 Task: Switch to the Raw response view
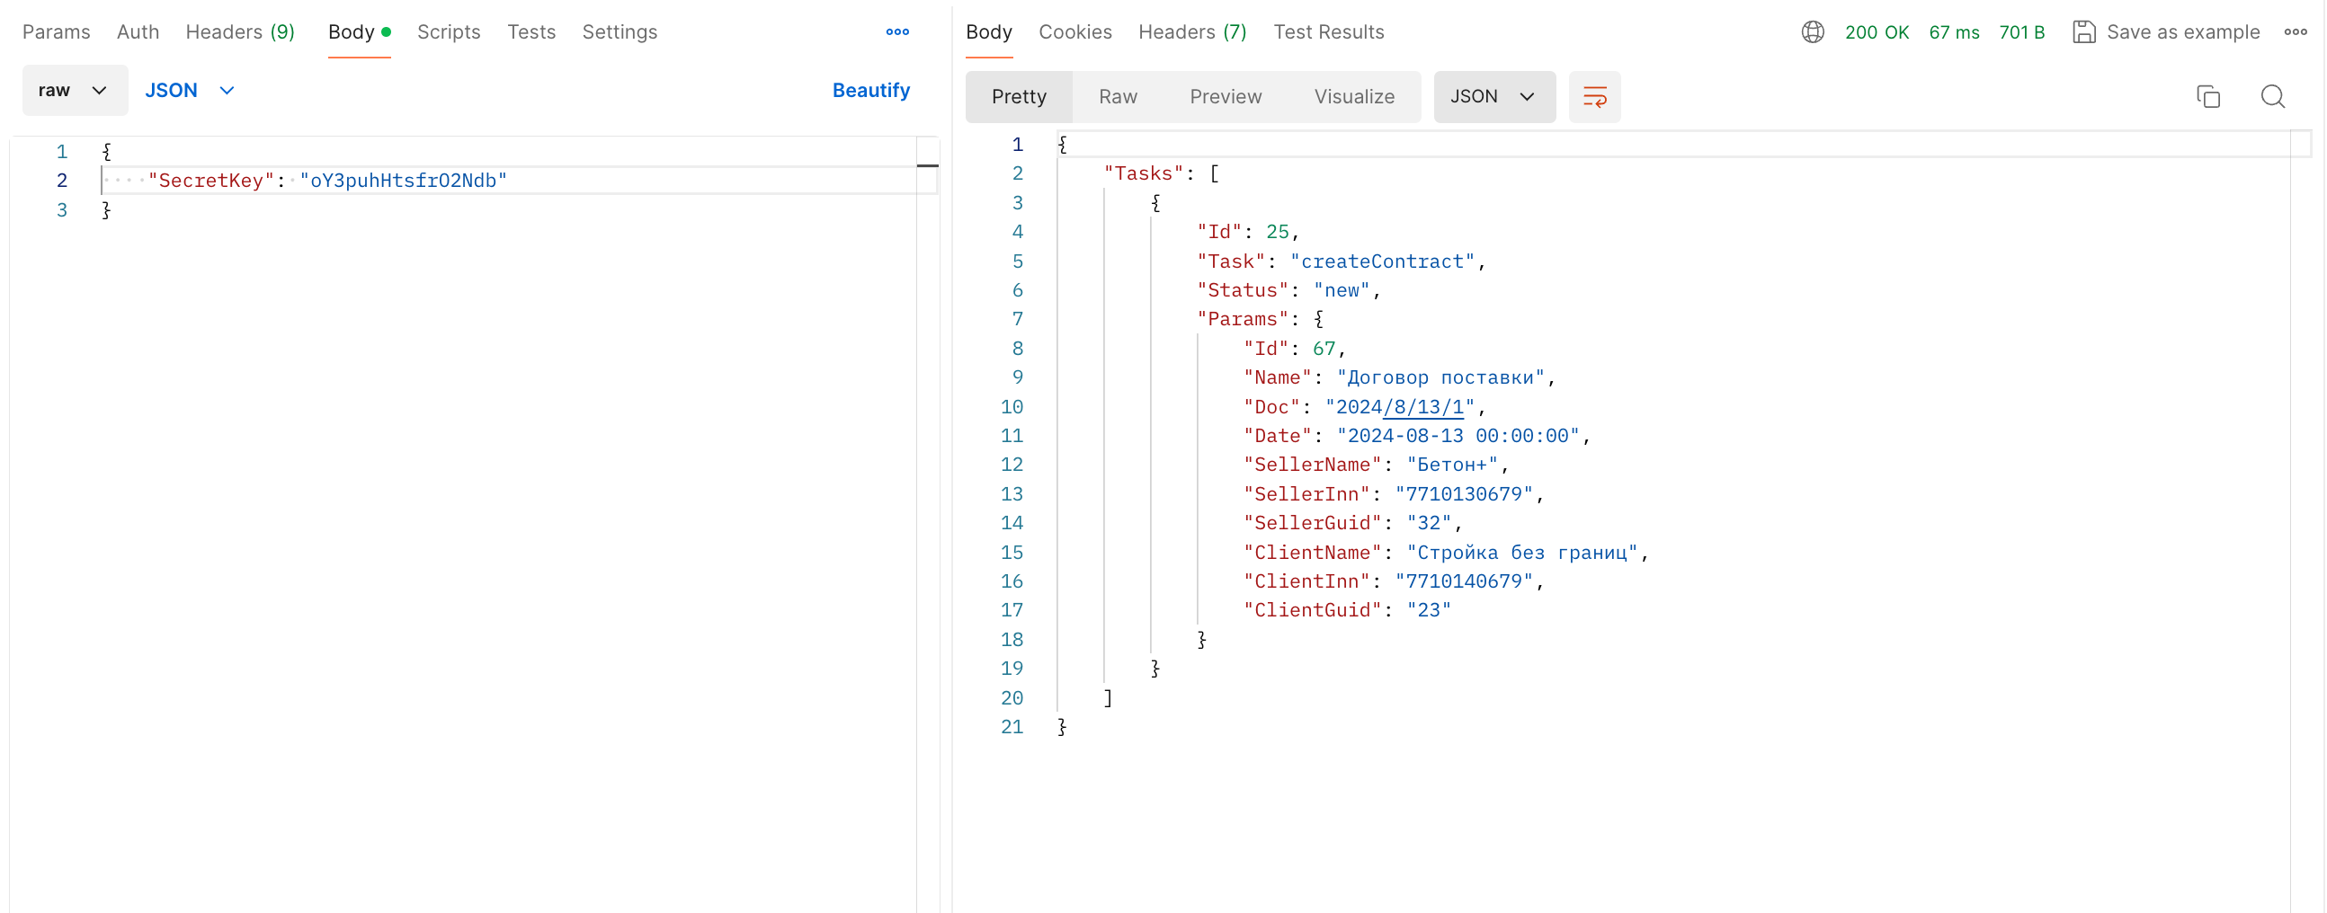1117,97
